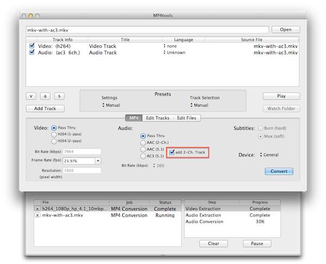The image size is (326, 264).
Task: Switch to the Edit Files tab
Action: pyautogui.click(x=186, y=118)
